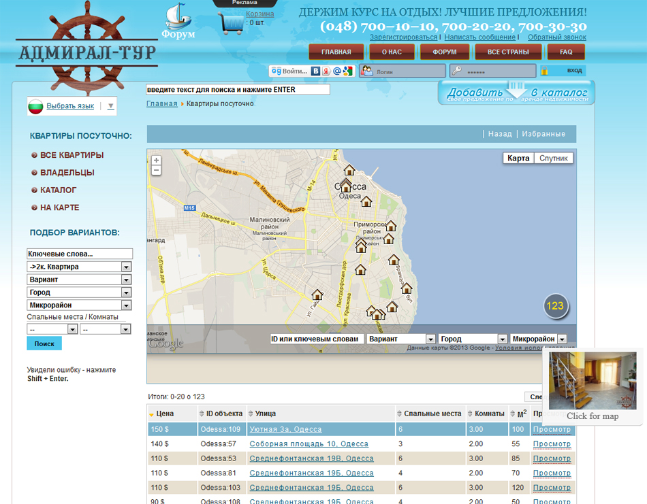Viewport: 647px width, 504px height.
Task: Sign in with Yandex icon
Action: click(x=326, y=71)
